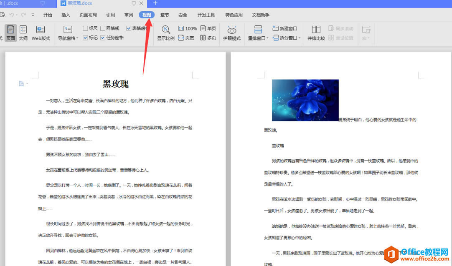Expand the undo history dropdown arrow
The image size is (452, 266).
coord(16,15)
